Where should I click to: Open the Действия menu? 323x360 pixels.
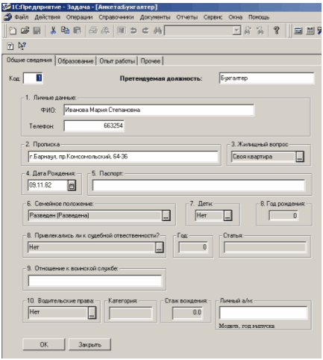click(48, 17)
